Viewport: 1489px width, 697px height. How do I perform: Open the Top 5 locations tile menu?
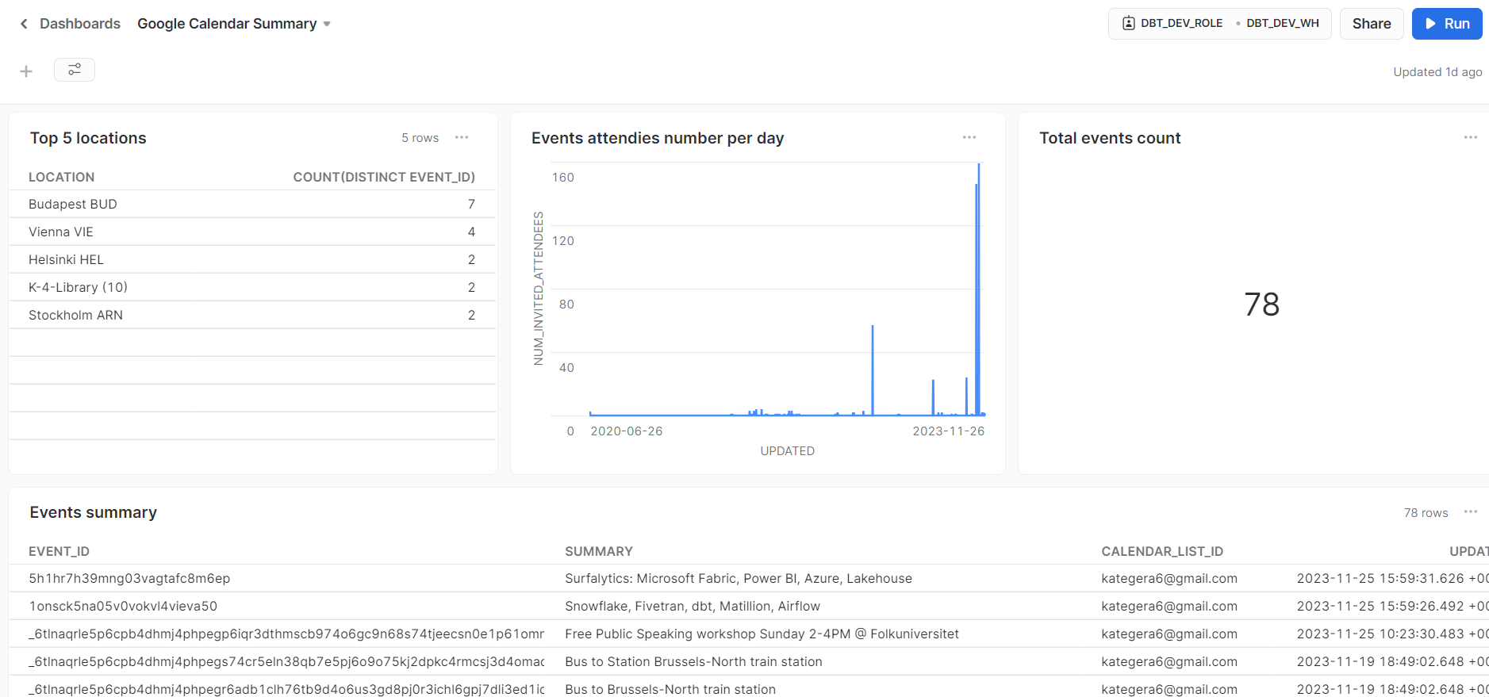(x=462, y=137)
